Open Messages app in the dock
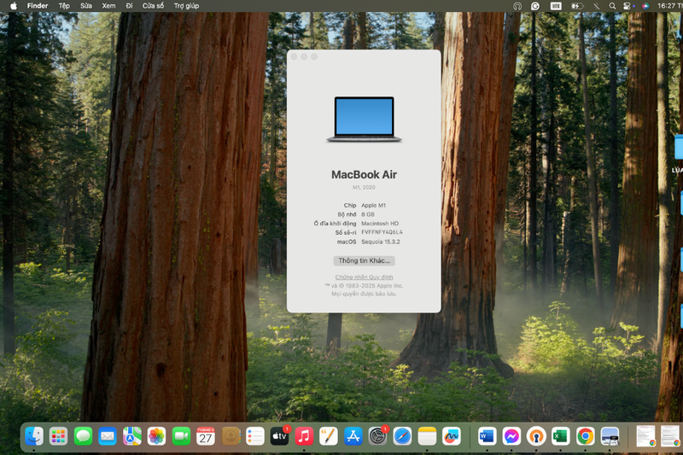This screenshot has width=683, height=455. pyautogui.click(x=83, y=436)
